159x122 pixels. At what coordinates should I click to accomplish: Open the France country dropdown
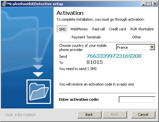tap(135, 47)
